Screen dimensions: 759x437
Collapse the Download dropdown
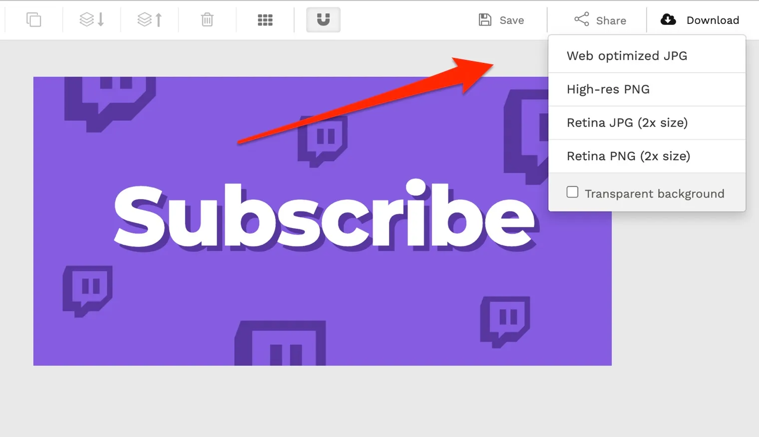[700, 20]
